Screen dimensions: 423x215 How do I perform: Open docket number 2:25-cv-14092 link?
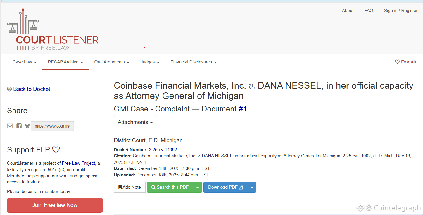click(163, 149)
